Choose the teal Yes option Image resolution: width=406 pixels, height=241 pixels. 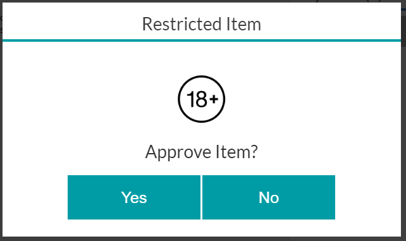click(x=134, y=197)
